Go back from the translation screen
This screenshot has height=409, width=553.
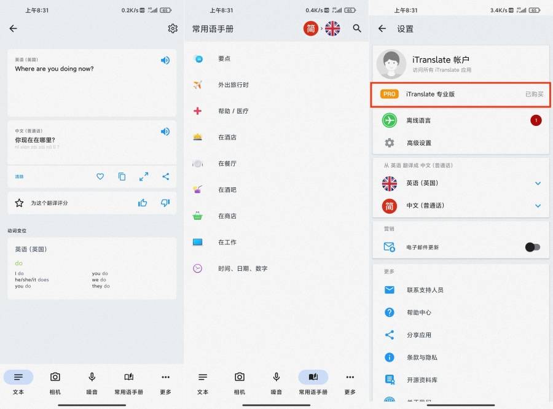pyautogui.click(x=14, y=29)
